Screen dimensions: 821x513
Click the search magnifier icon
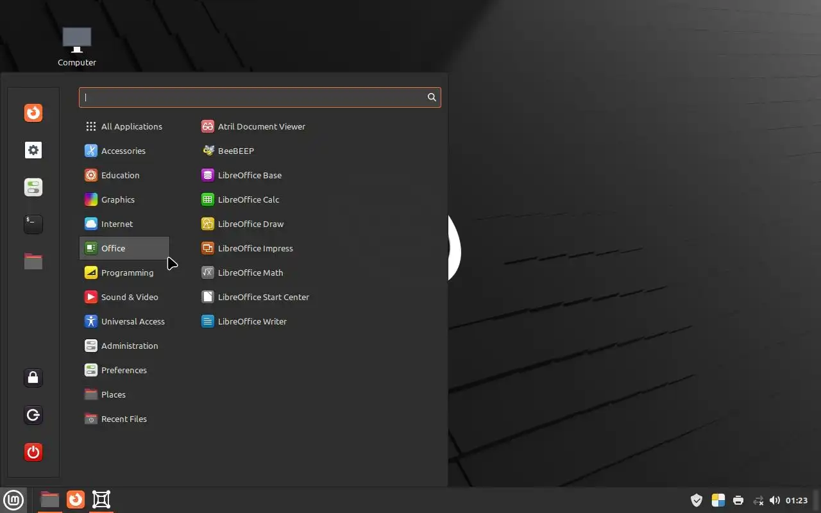[x=432, y=97]
